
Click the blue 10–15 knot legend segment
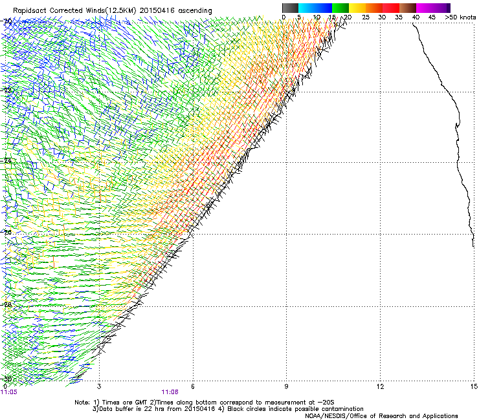324,8
